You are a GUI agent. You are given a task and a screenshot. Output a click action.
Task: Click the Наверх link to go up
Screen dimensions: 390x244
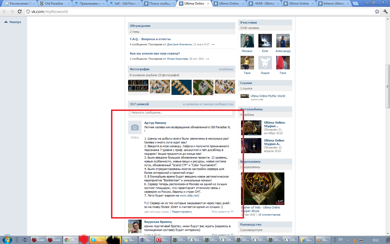(13, 22)
